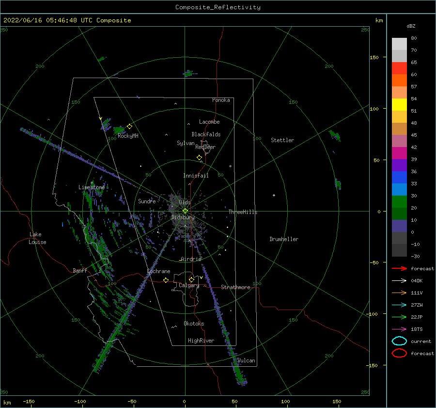Click the Stettler city label

(x=282, y=140)
